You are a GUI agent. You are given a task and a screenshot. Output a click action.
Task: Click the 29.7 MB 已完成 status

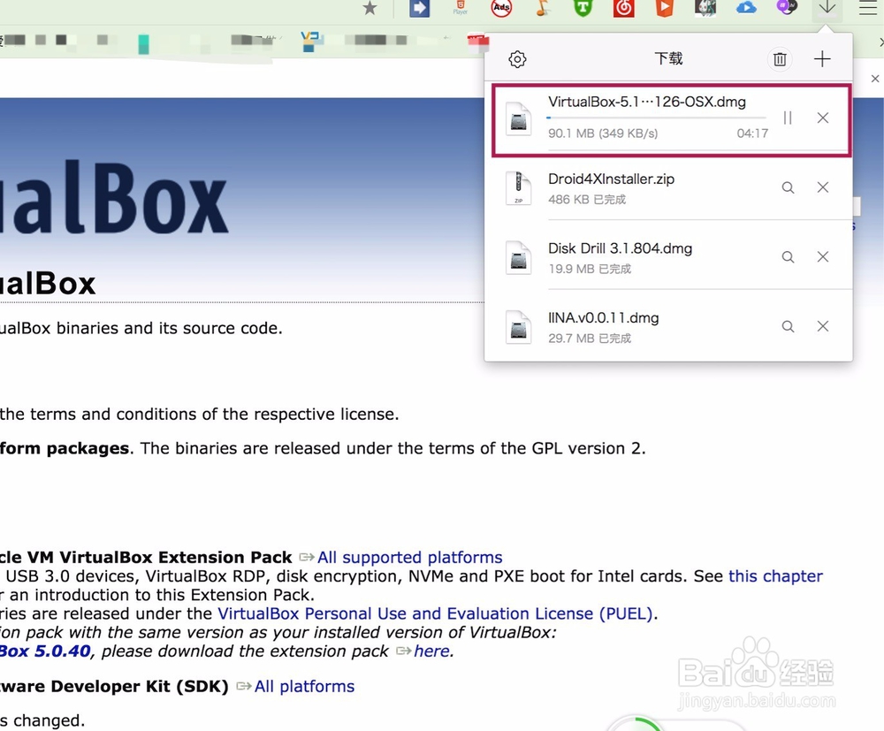[589, 339]
